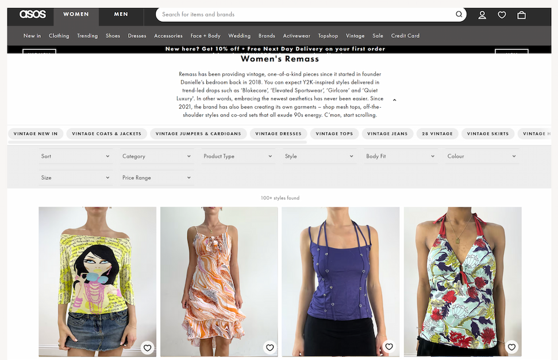Open the Size filter dropdown

pos(75,178)
